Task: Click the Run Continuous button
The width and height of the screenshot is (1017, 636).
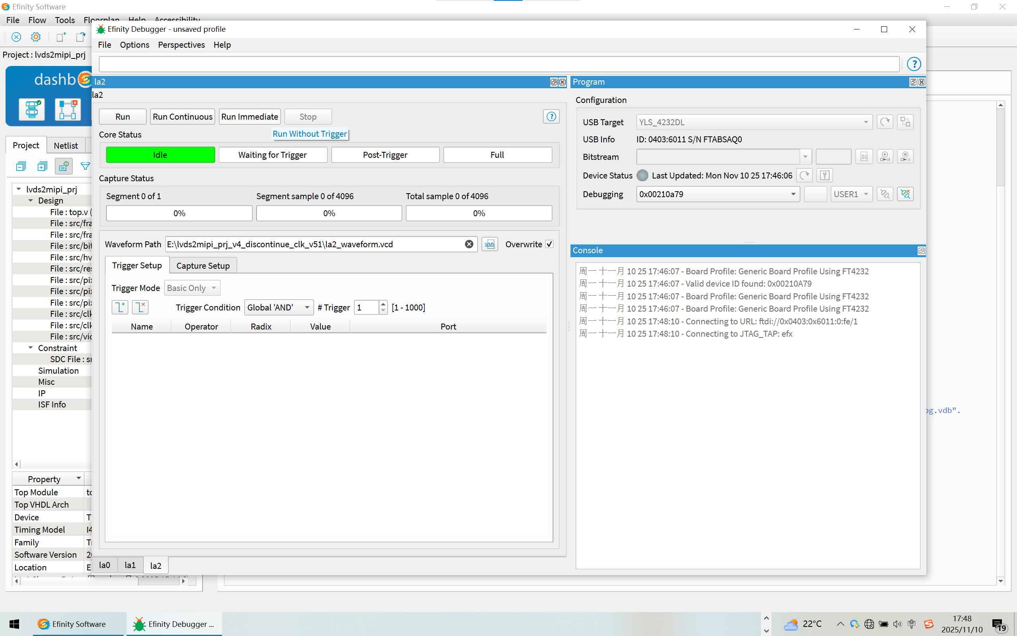Action: click(x=182, y=116)
